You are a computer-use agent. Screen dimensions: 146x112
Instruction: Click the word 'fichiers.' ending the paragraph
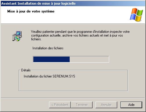(36, 39)
